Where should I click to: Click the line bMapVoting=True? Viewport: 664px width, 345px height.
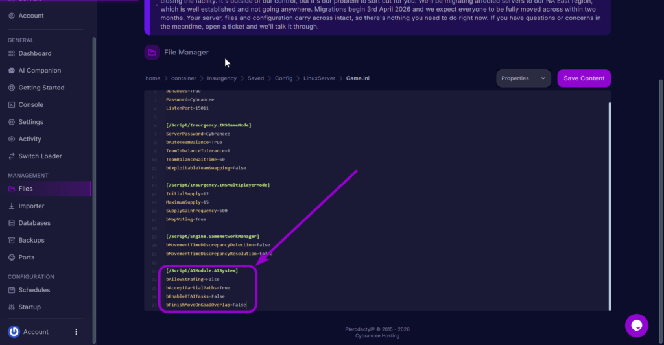click(x=186, y=219)
